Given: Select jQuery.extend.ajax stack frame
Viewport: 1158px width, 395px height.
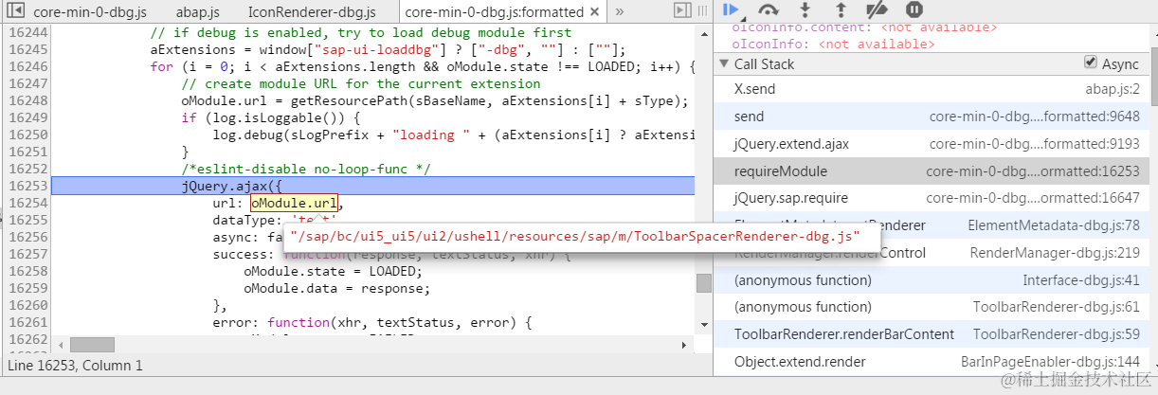Looking at the screenshot, I should pyautogui.click(x=931, y=144).
